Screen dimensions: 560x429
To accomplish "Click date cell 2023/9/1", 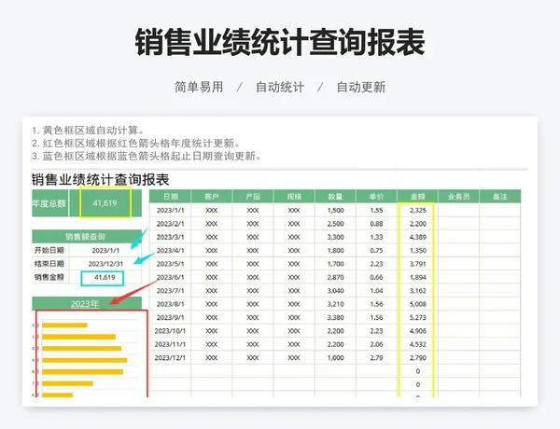I will (171, 317).
